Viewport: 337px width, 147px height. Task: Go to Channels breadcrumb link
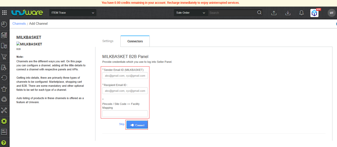19,23
